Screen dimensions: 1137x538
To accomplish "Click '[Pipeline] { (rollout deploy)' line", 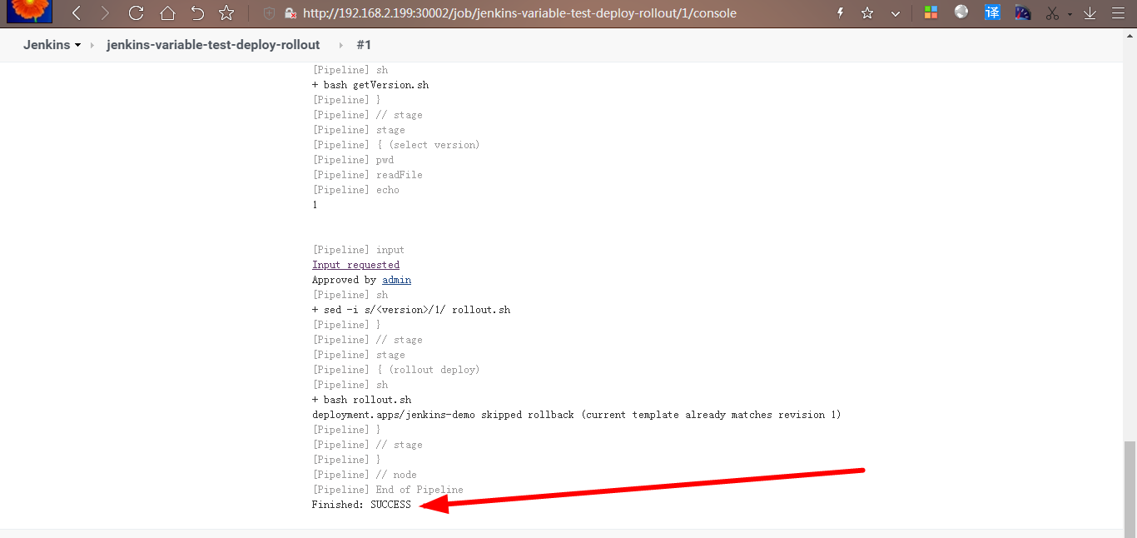I will (x=395, y=370).
